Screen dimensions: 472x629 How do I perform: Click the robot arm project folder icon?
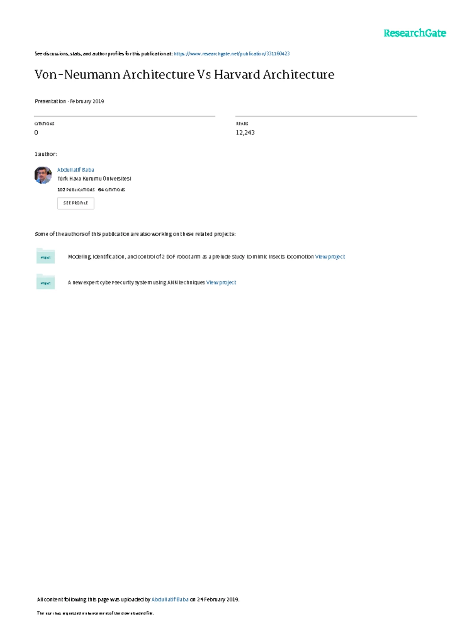(45, 256)
